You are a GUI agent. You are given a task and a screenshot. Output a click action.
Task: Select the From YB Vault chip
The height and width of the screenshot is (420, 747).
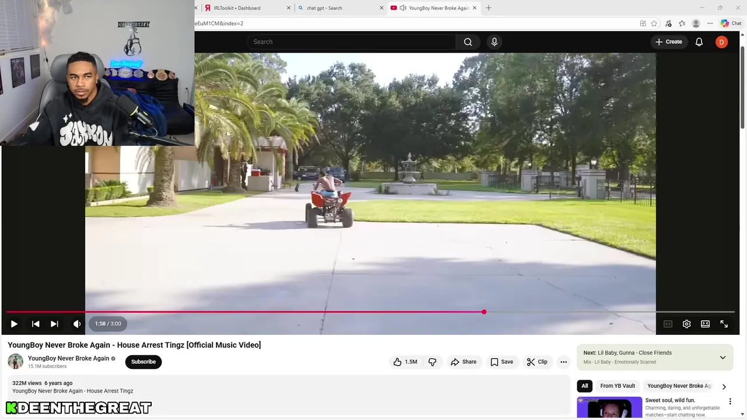[x=617, y=386]
